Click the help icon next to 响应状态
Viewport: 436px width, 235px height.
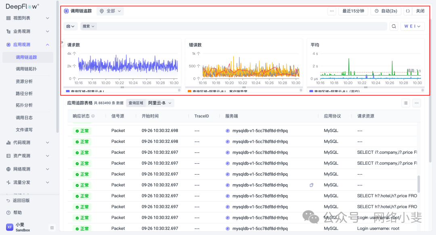93,116
